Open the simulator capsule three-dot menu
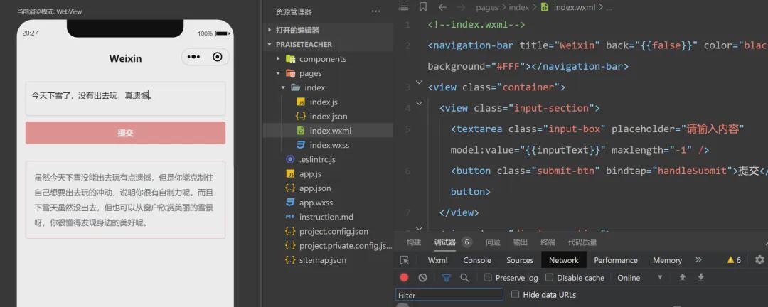Viewport: 768px width, 307px height. click(193, 58)
